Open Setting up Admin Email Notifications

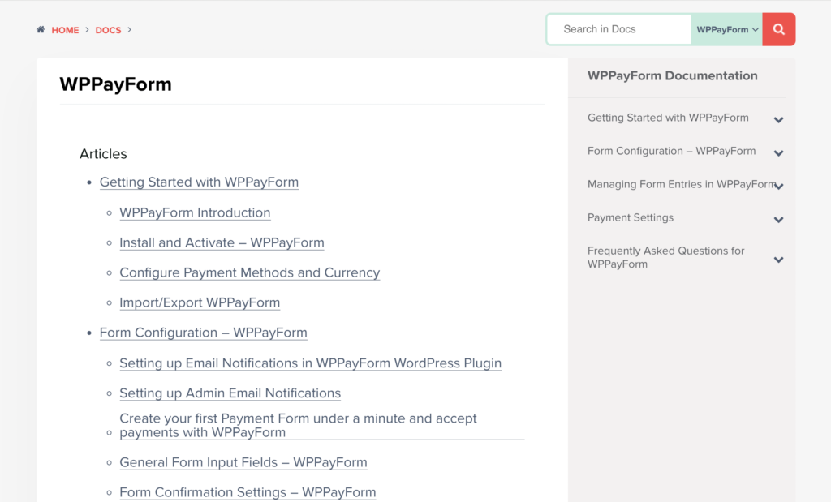coord(230,393)
